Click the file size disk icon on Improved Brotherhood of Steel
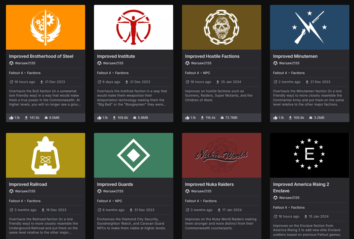This screenshot has height=239, width=354. point(46,118)
